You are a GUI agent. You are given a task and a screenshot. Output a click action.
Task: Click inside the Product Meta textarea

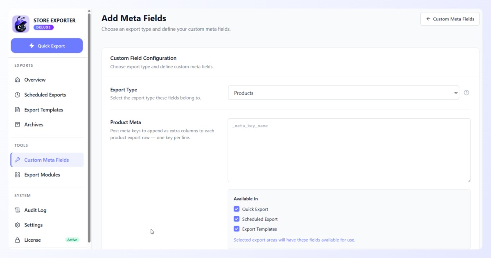coord(349,150)
